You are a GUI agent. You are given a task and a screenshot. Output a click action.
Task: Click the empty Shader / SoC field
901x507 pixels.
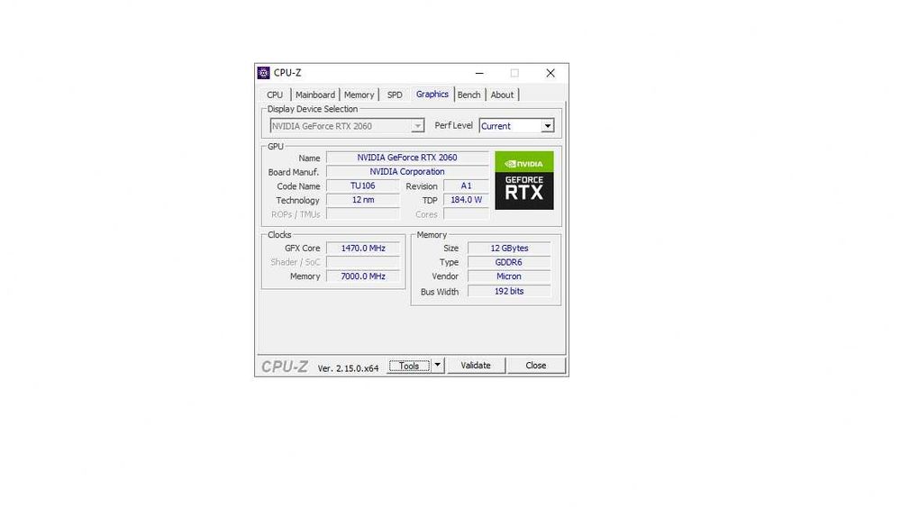pos(362,262)
